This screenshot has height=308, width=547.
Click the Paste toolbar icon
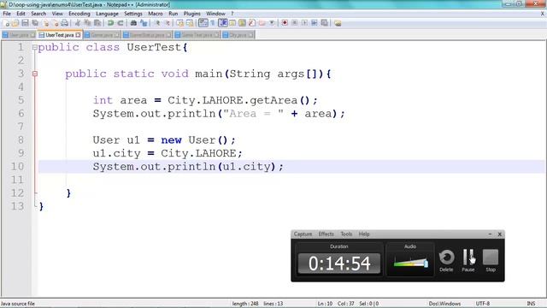tap(97, 23)
